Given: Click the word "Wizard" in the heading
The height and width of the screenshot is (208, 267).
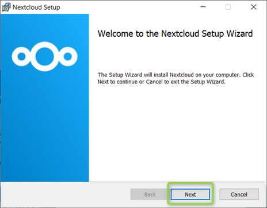Looking at the screenshot, I should [x=239, y=34].
